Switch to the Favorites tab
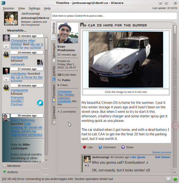This screenshot has height=183, width=179. 54,94
